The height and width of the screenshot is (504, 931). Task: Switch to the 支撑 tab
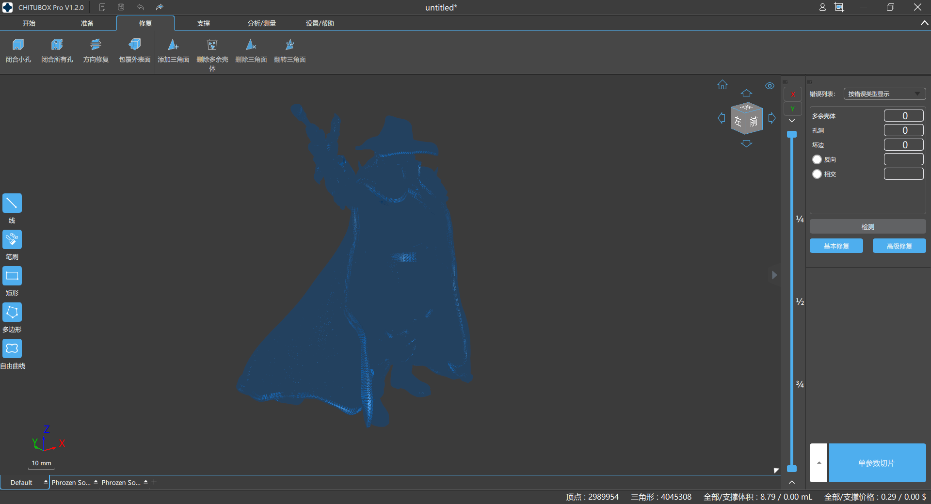coord(204,23)
